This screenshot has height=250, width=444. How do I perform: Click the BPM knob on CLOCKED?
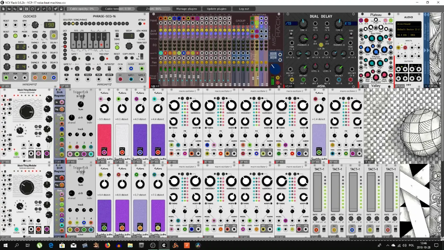(x=35, y=25)
